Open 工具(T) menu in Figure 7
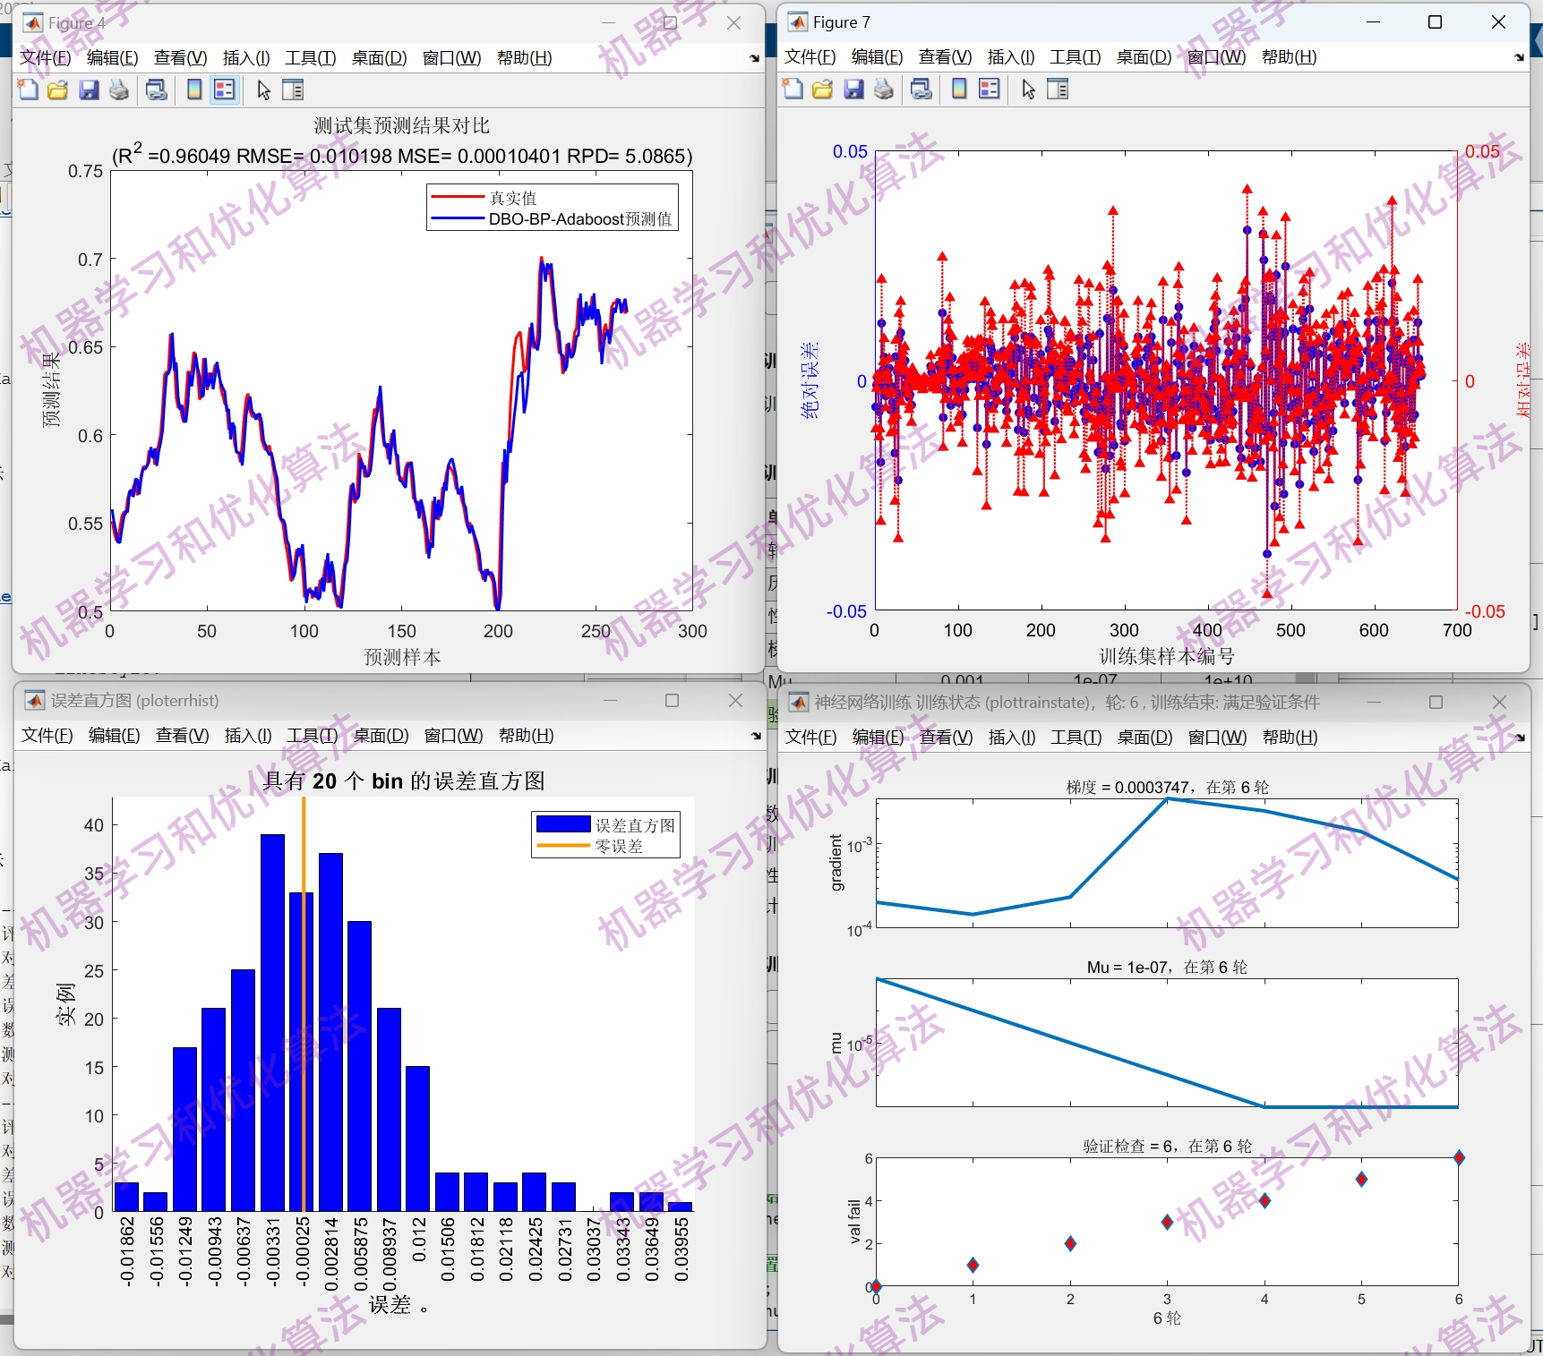 coord(1076,57)
